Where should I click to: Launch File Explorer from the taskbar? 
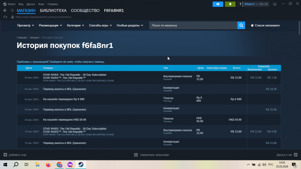38,165
